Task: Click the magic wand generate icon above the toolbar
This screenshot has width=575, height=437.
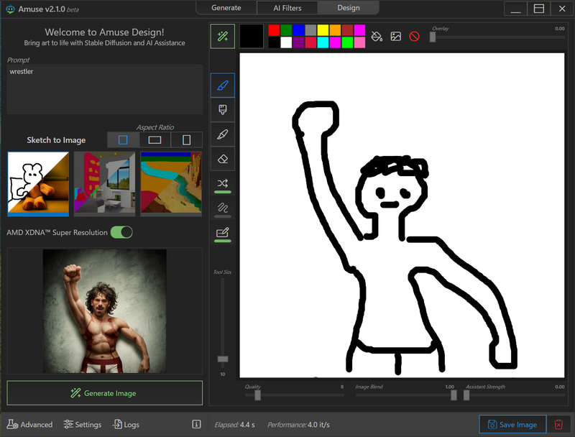Action: pos(223,36)
